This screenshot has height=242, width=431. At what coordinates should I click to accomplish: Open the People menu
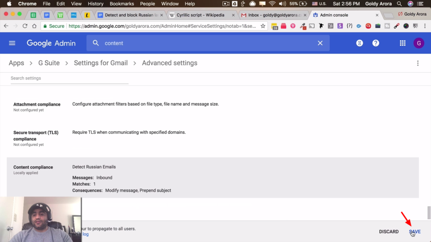pos(147,4)
